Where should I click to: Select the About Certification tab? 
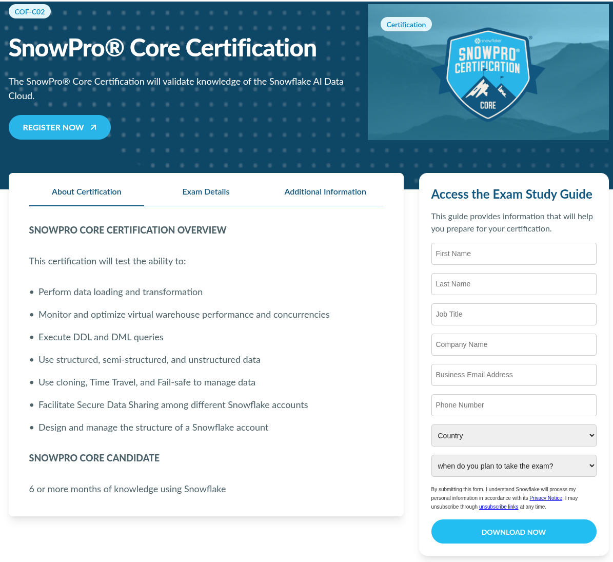point(86,191)
